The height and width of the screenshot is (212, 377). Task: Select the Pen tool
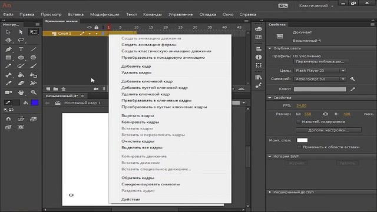8,49
